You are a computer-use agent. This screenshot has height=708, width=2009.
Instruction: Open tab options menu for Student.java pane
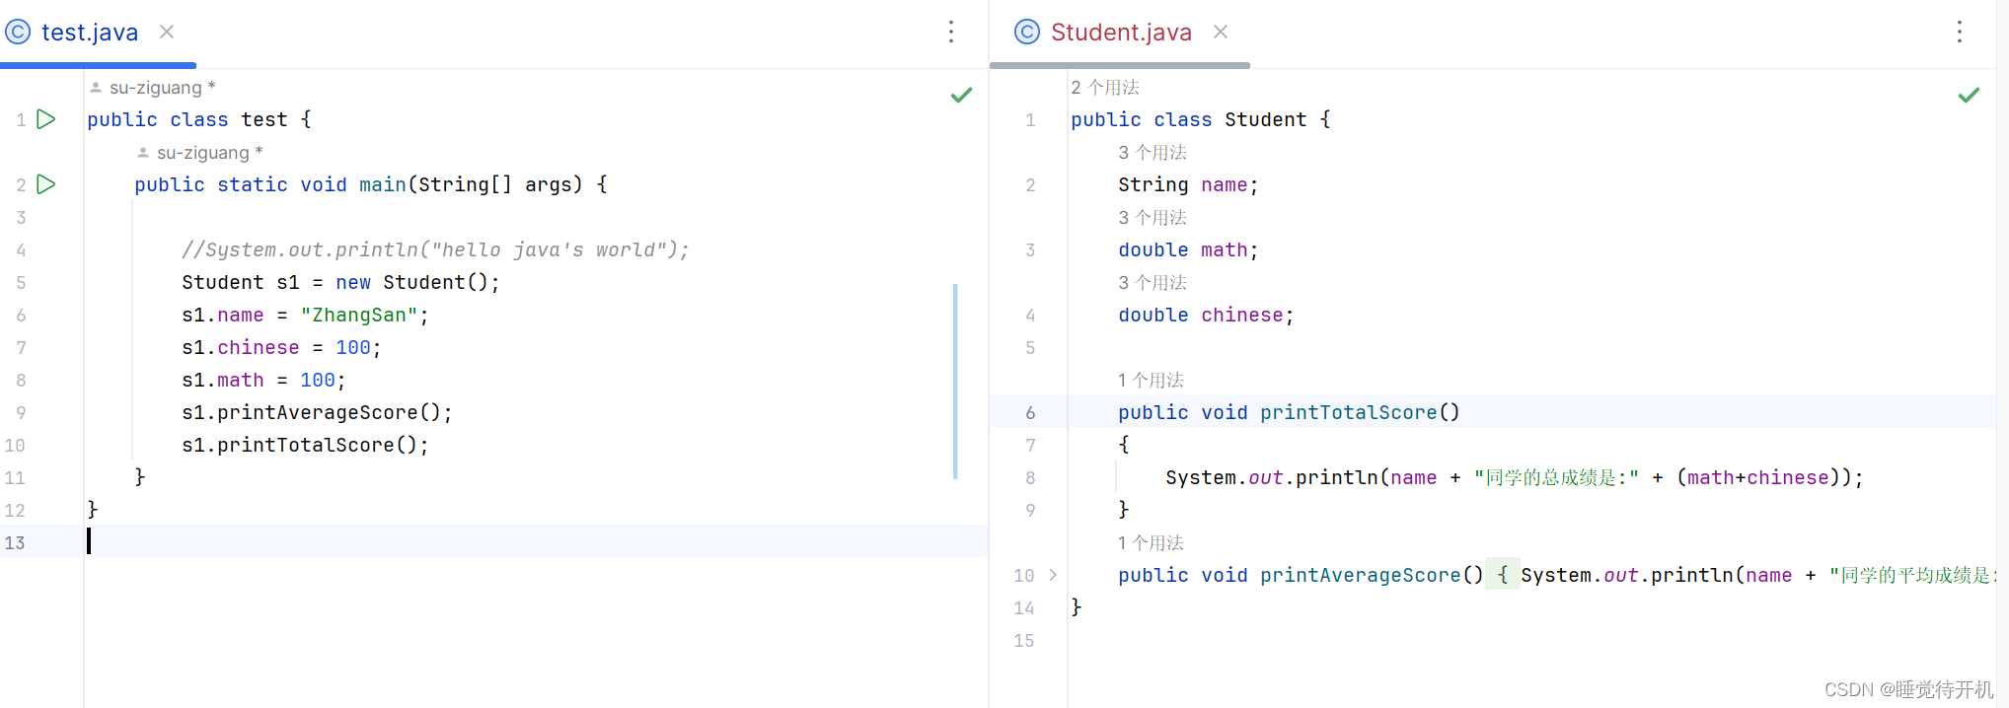coord(1960,32)
